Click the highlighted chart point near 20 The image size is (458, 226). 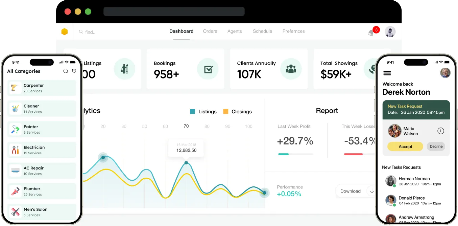pyautogui.click(x=103, y=157)
